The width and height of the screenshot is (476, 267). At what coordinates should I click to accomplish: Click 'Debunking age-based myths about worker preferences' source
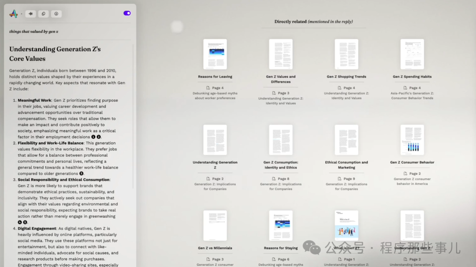pyautogui.click(x=215, y=96)
